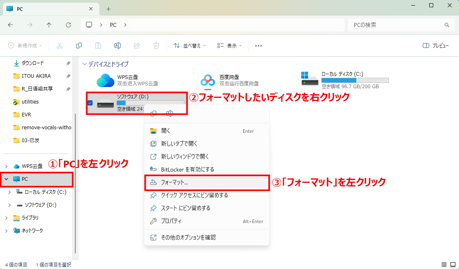Click the Refresh icon in the address bar

point(68,25)
